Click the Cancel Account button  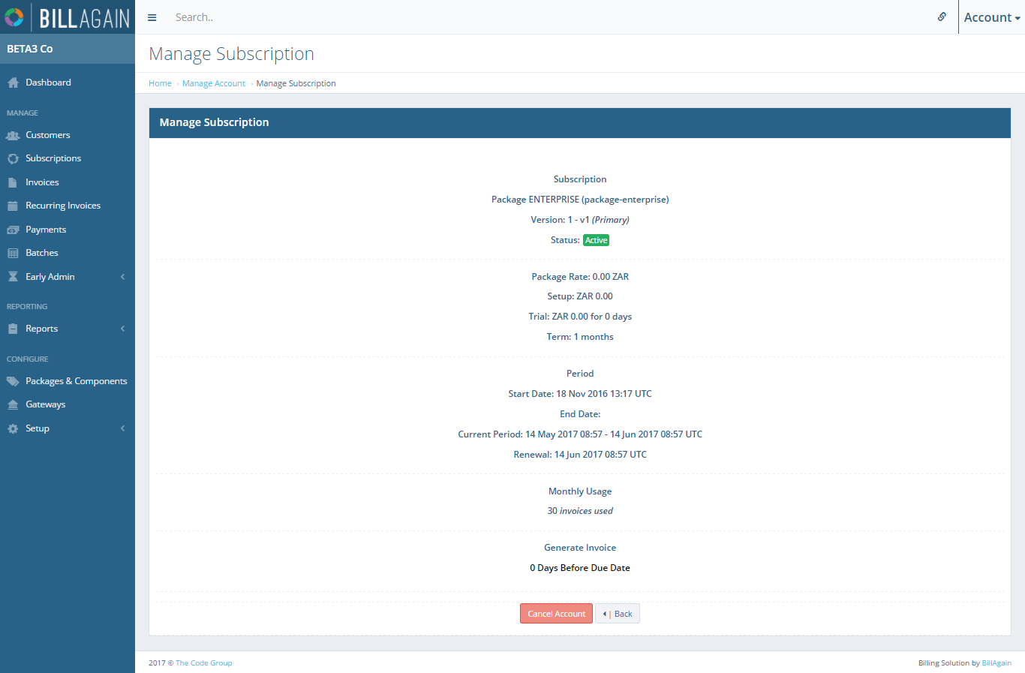[x=556, y=614]
